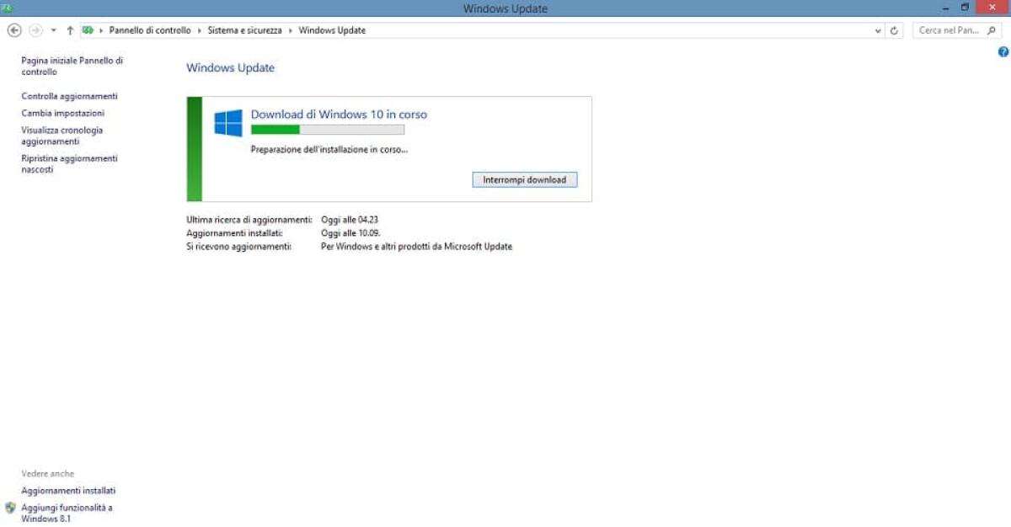Open Aggiornamenti installati link at bottom

[x=68, y=490]
